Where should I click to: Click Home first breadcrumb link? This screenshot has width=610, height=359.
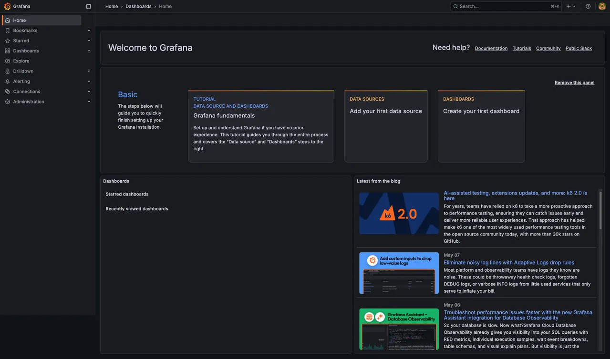pos(112,6)
